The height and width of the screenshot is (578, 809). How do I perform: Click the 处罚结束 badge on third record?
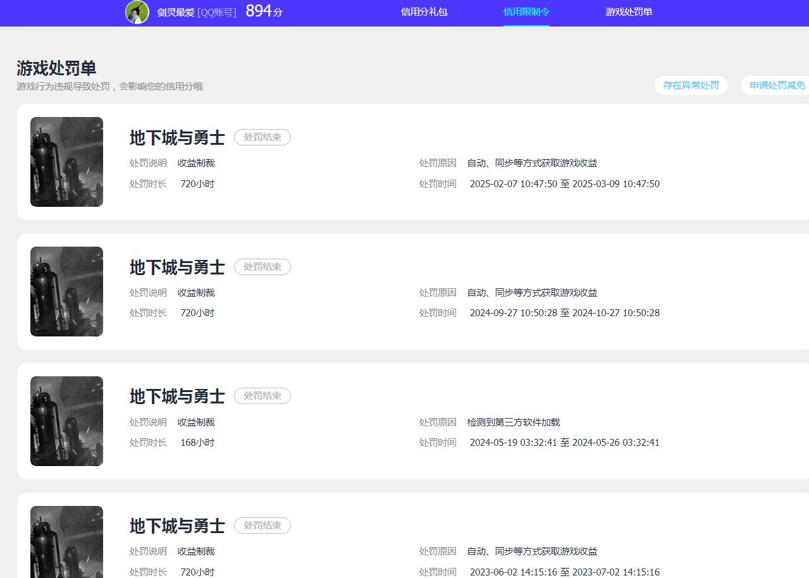point(262,396)
